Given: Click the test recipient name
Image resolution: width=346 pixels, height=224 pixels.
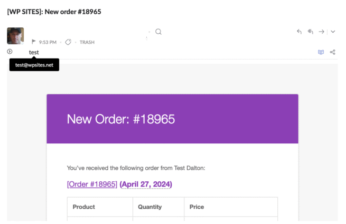Looking at the screenshot, I should point(34,52).
